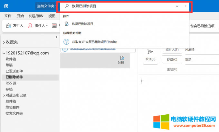Collapse the folder pane with the arrow
The image size is (219, 132).
click(57, 37)
